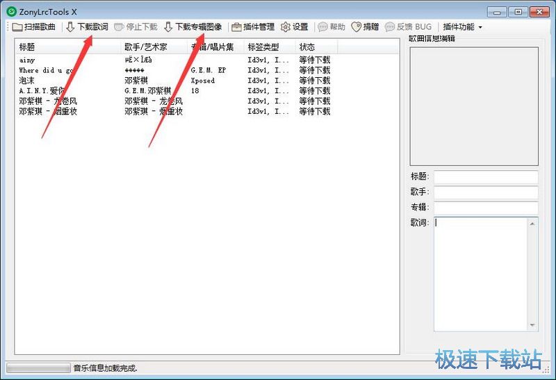Click the 下载专辑图像 download icon
Screen dimensions: 556x380
[x=168, y=27]
